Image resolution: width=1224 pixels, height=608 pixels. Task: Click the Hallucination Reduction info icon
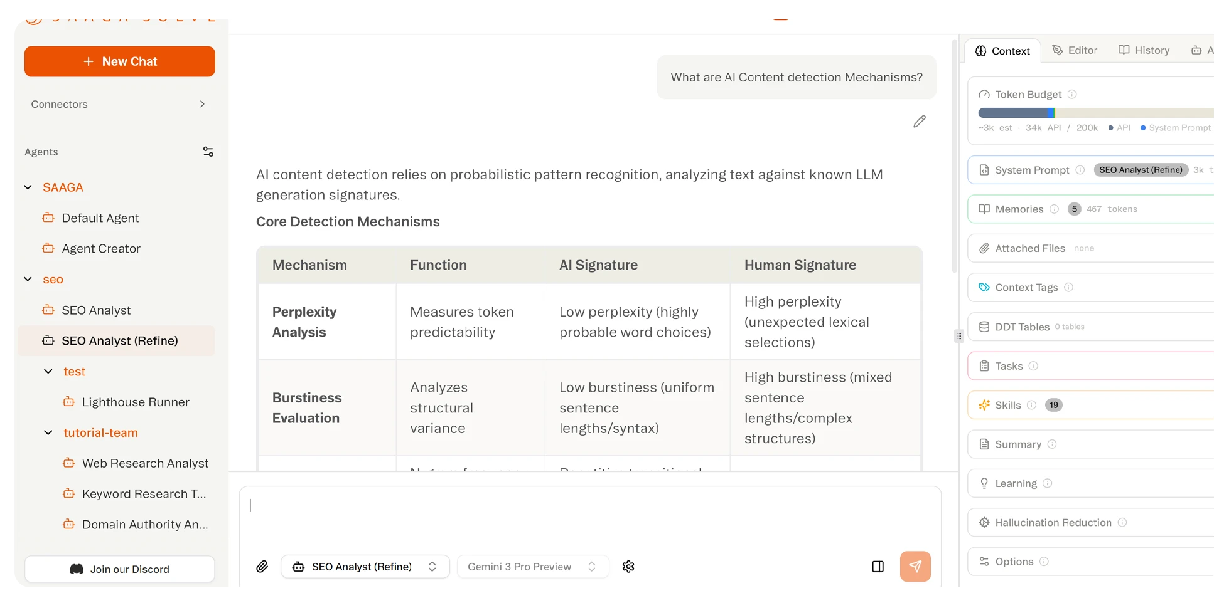1122,523
